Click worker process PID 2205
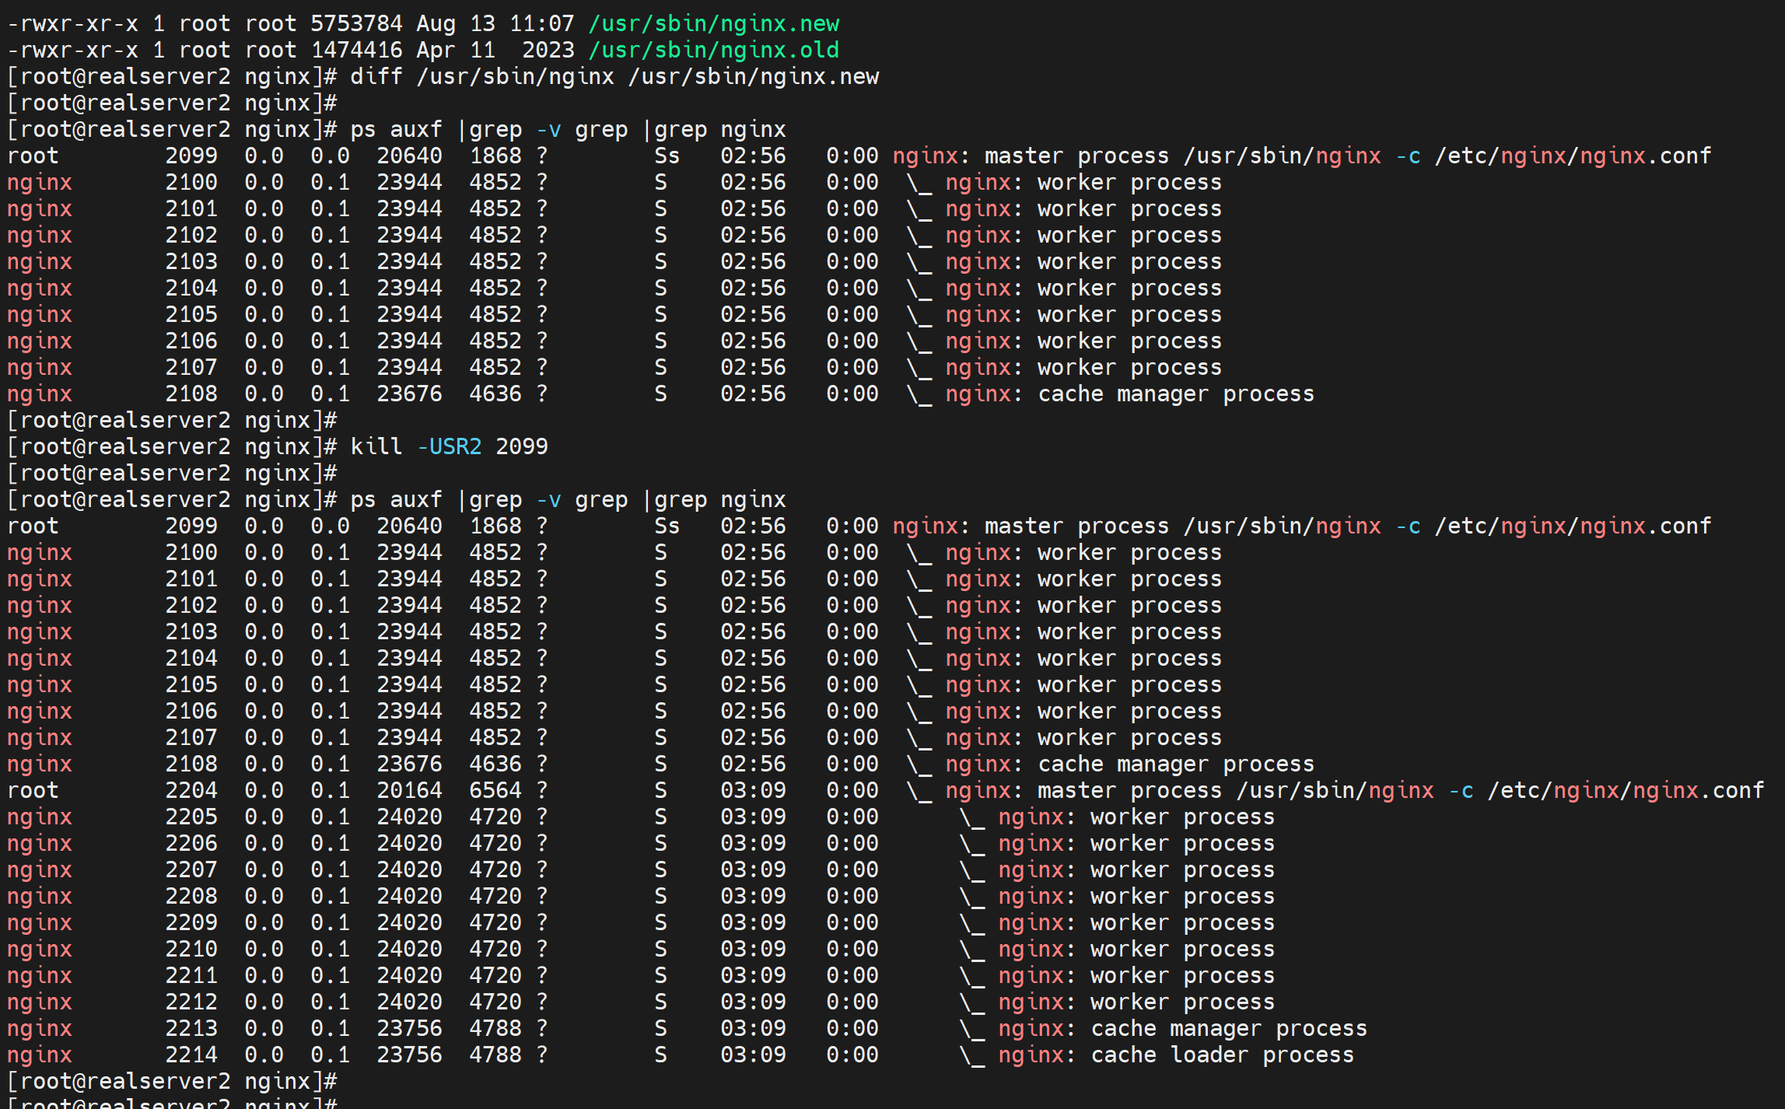Screen dimensions: 1785x1109 point(191,817)
